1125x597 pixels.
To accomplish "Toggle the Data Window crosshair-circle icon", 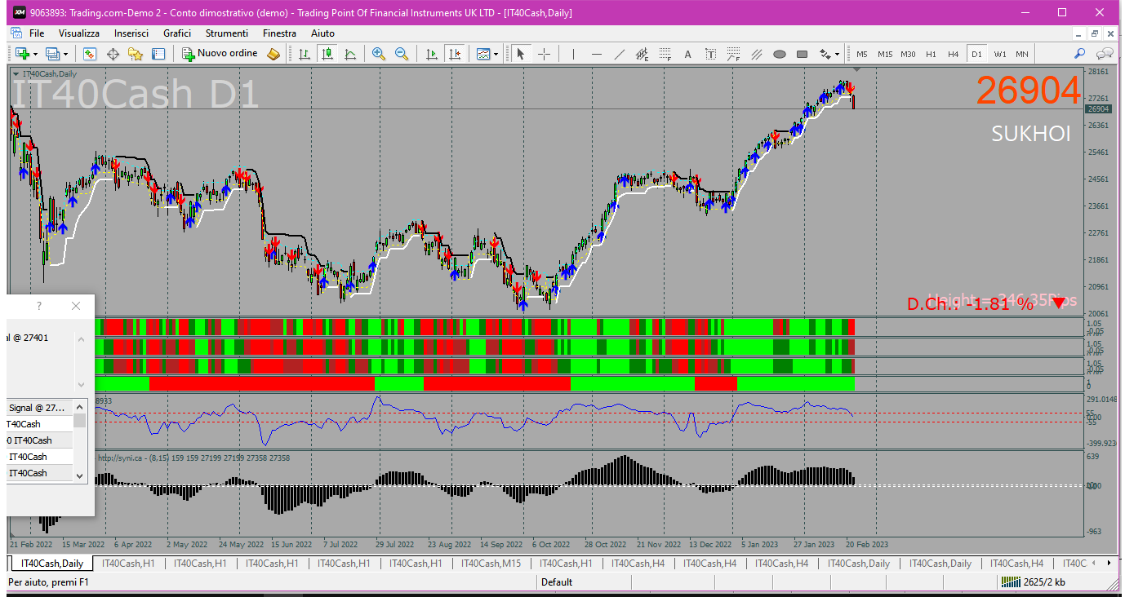I will click(113, 54).
